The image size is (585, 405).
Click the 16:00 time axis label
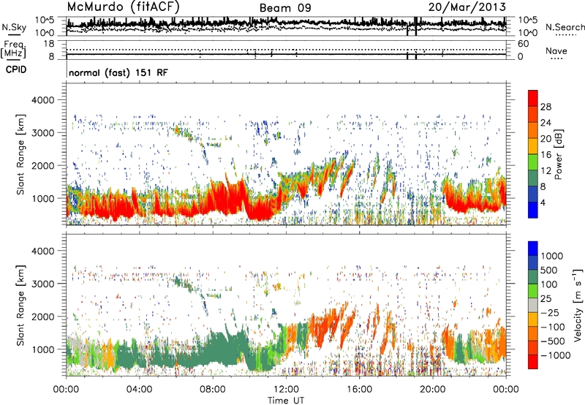(359, 389)
